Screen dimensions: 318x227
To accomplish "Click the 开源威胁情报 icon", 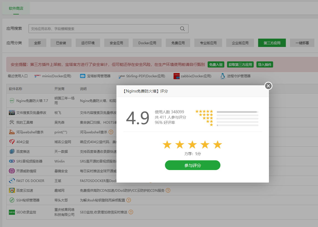I will tap(12, 171).
